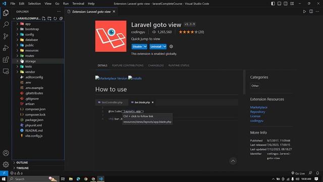Toggle primary side bar layout icon
323x182 pixels.
coord(273,4)
